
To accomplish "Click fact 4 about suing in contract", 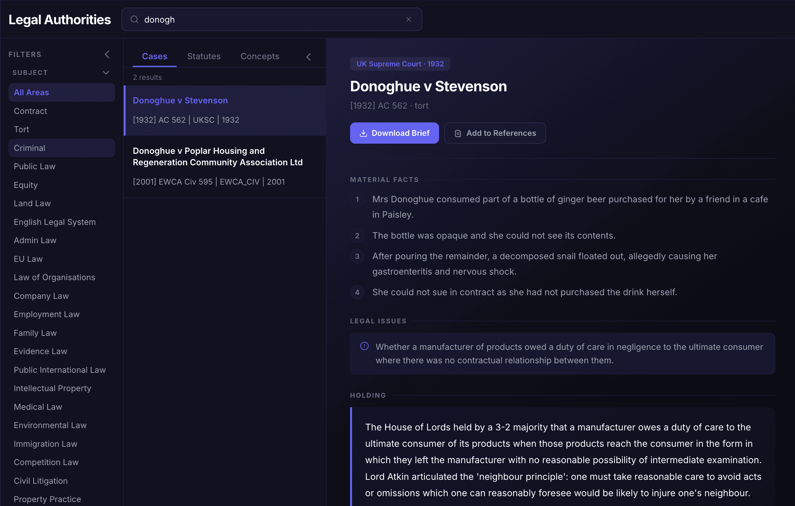I will tap(525, 292).
